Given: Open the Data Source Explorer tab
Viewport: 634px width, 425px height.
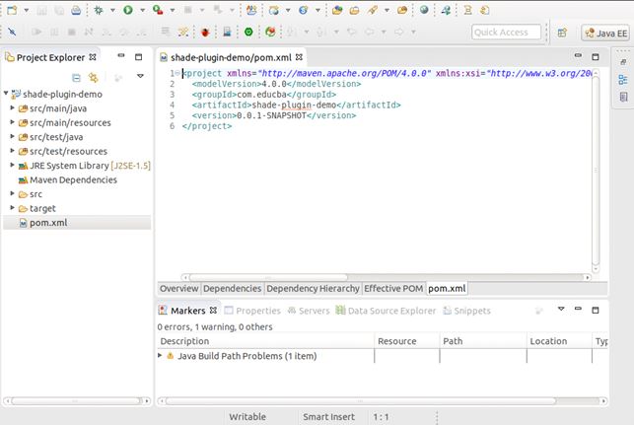Looking at the screenshot, I should (387, 311).
